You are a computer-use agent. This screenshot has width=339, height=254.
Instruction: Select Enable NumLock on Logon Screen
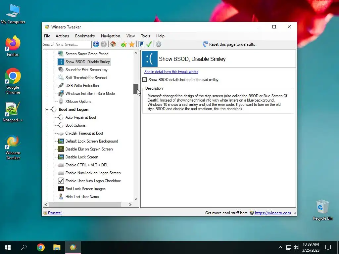(x=93, y=173)
